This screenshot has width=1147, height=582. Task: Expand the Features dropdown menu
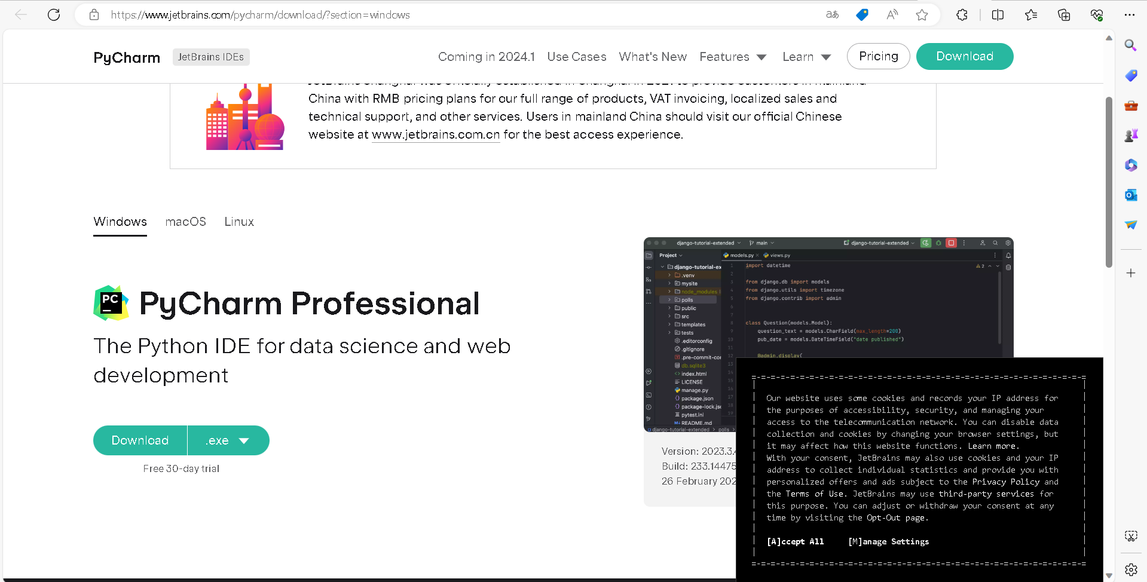(733, 57)
